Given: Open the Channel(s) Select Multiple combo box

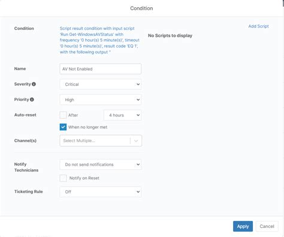Looking at the screenshot, I should [101, 141].
